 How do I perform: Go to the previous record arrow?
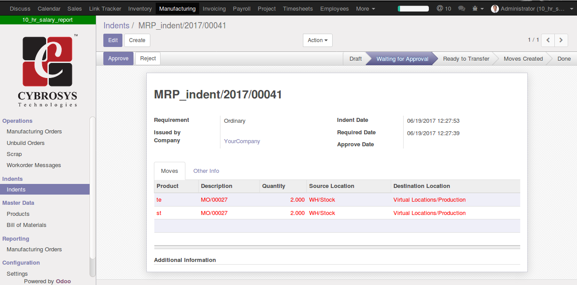548,40
